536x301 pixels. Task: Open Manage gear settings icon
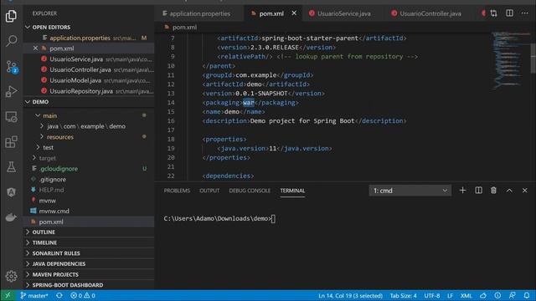point(11,276)
